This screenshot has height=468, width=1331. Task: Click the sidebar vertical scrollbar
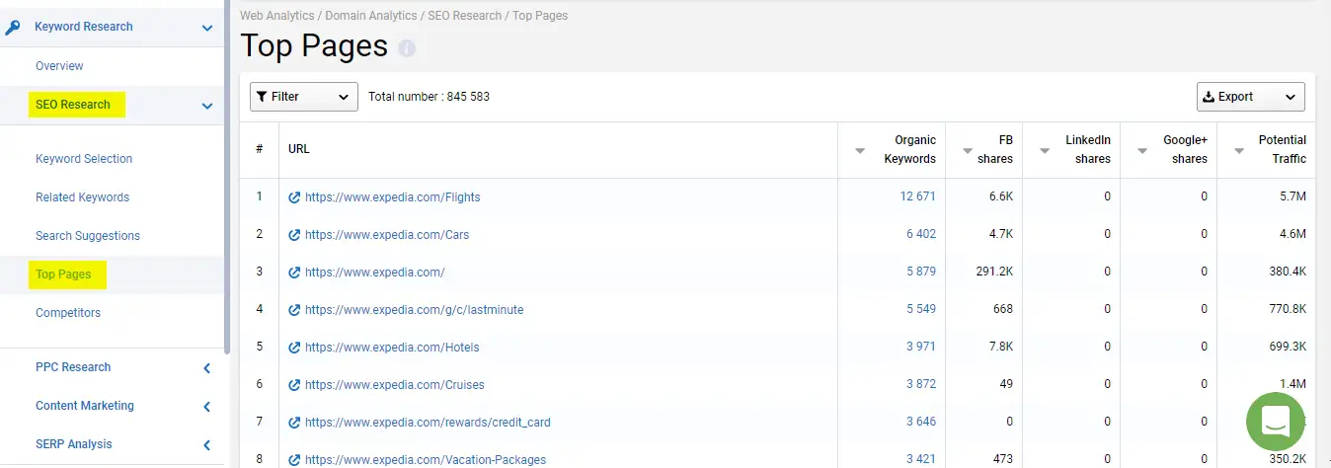227,178
